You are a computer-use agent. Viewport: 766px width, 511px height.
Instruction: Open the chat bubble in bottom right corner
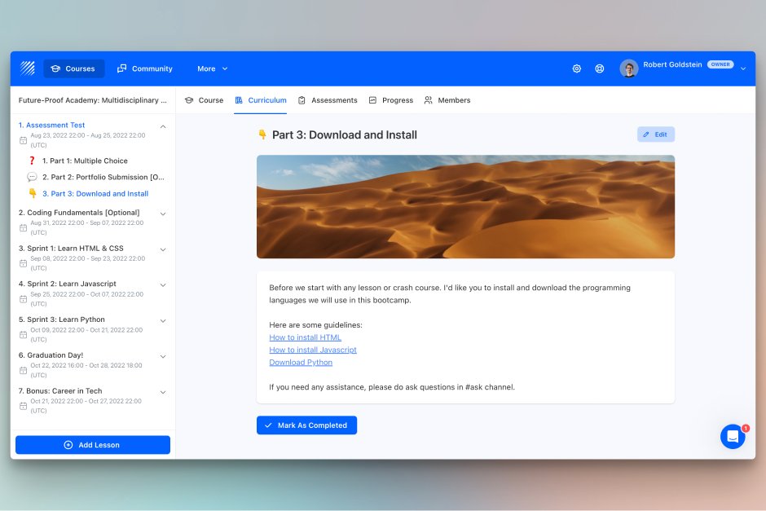(733, 436)
